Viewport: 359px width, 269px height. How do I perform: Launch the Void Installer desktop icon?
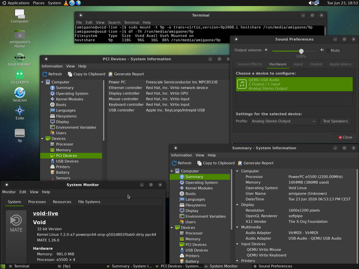(x=20, y=59)
